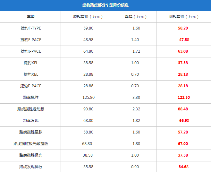Select the price drop 2.32
The image size is (211, 172).
click(x=136, y=109)
